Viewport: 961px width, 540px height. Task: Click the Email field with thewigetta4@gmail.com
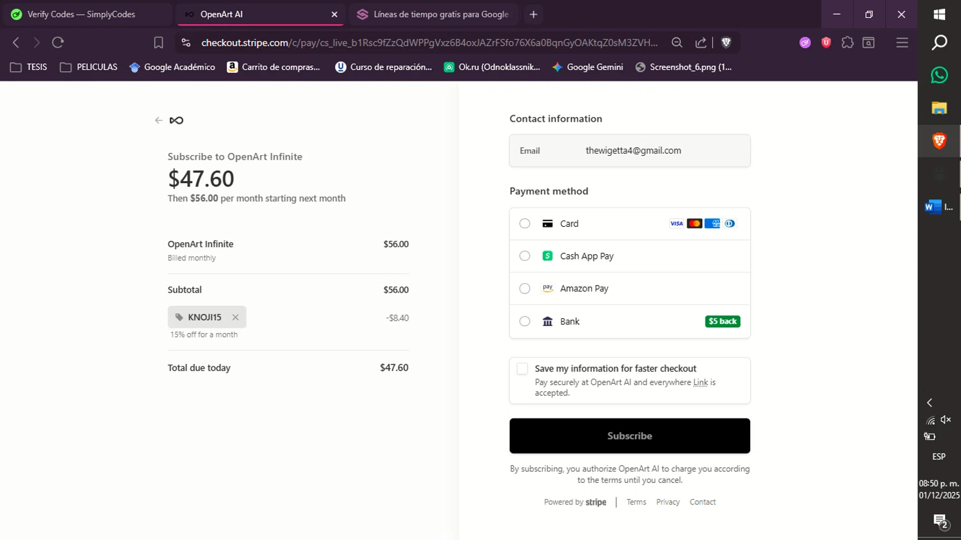[x=630, y=151]
